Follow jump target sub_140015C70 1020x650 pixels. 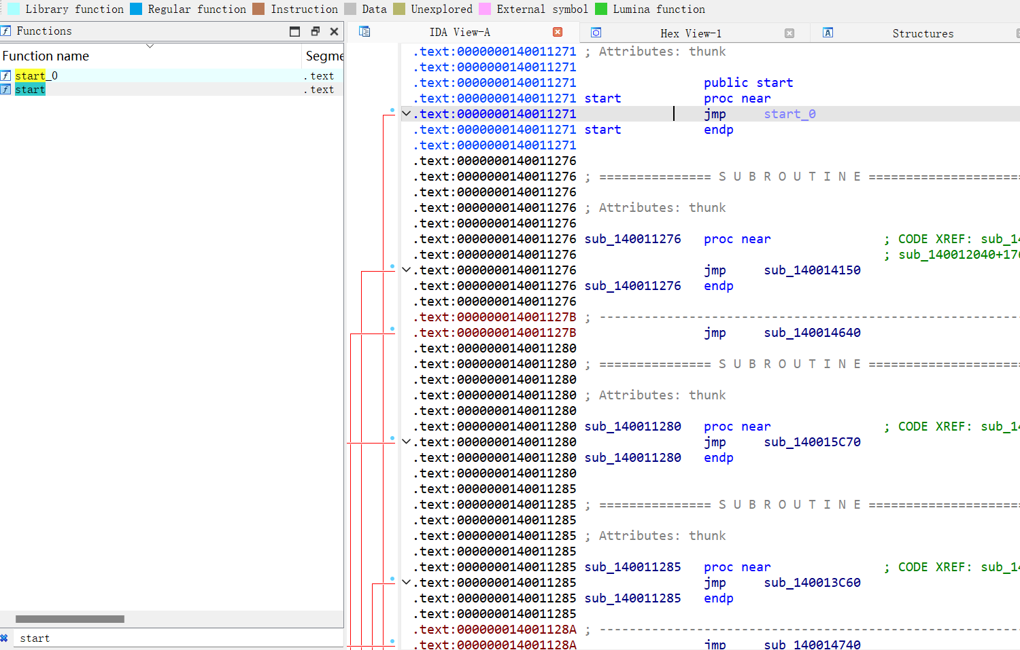point(812,442)
